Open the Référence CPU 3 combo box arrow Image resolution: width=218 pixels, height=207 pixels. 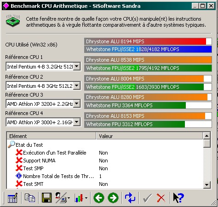coord(77,104)
